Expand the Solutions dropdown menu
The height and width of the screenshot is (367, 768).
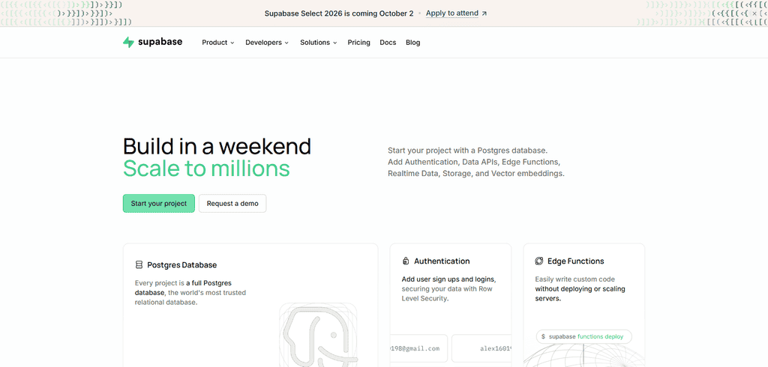(x=318, y=43)
